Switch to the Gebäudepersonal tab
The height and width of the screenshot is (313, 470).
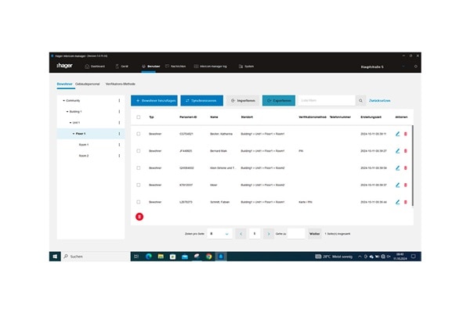point(87,82)
